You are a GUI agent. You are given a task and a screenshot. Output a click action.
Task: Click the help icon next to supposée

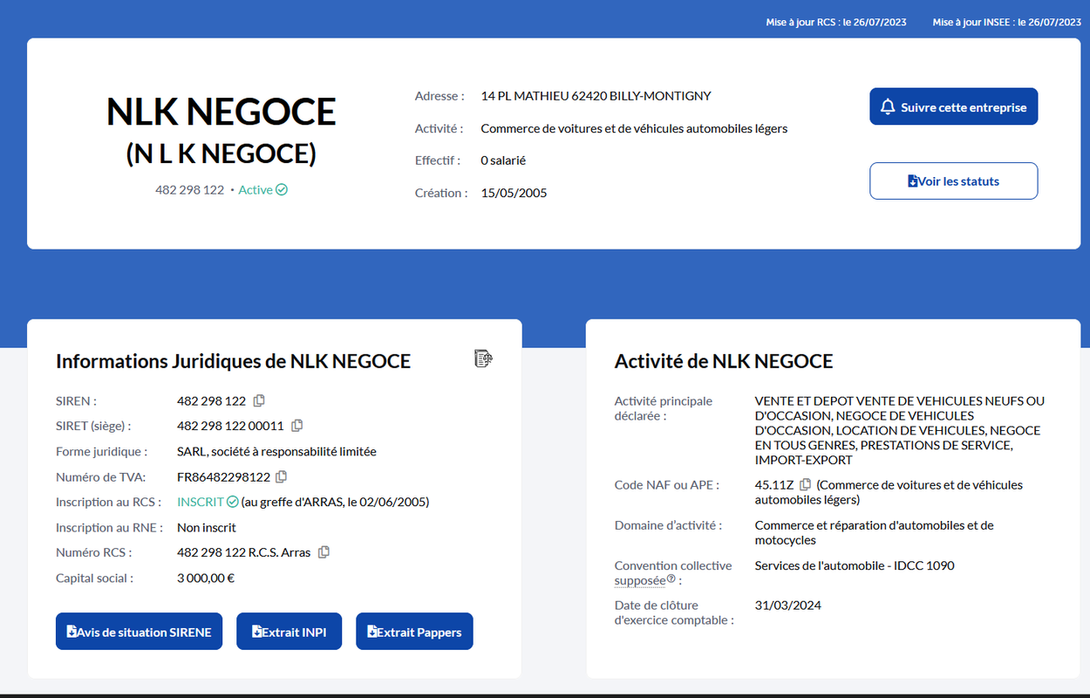[x=671, y=578]
